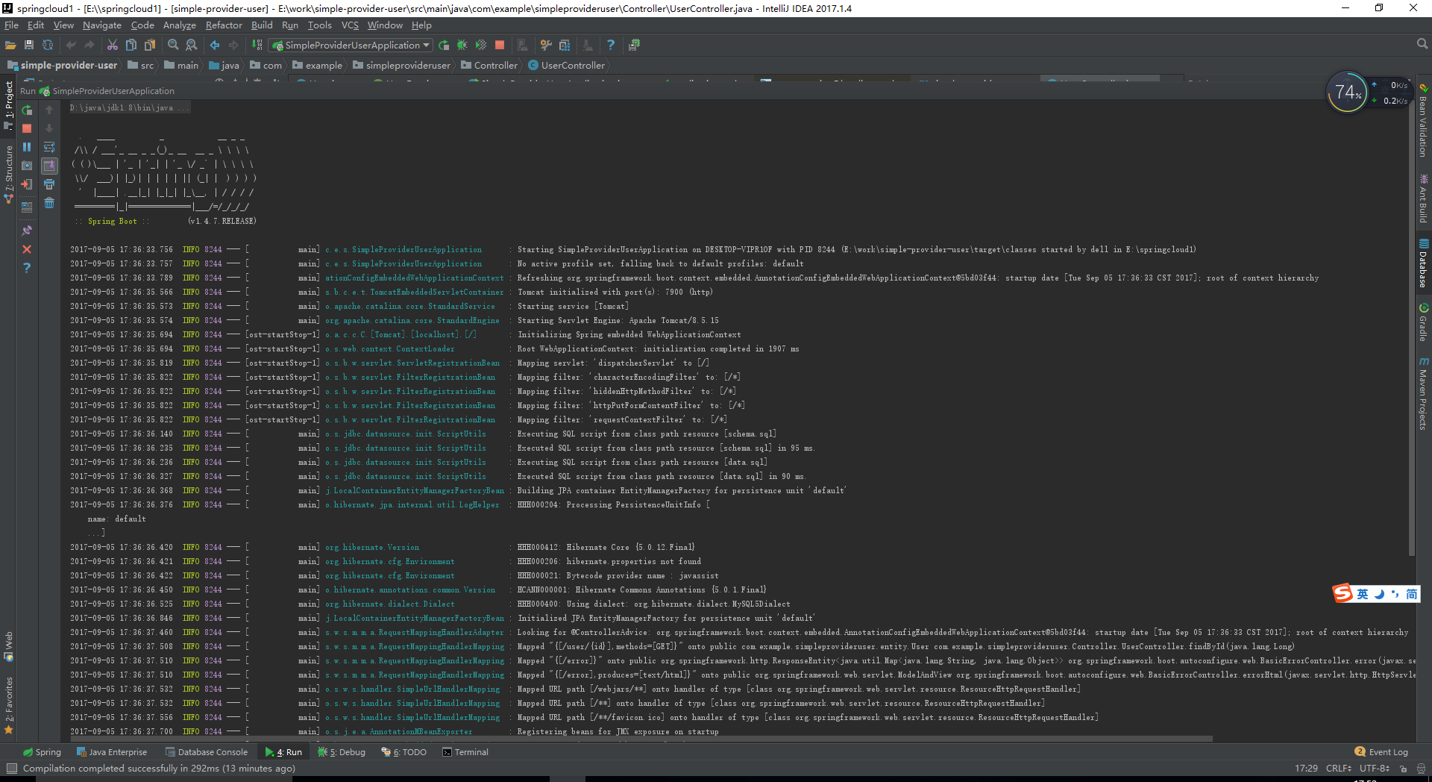The height and width of the screenshot is (782, 1432).
Task: Open the Build menu
Action: [x=262, y=25]
